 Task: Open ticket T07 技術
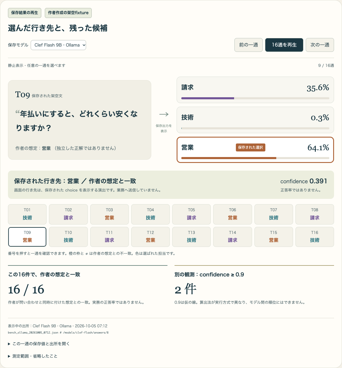tap(274, 214)
